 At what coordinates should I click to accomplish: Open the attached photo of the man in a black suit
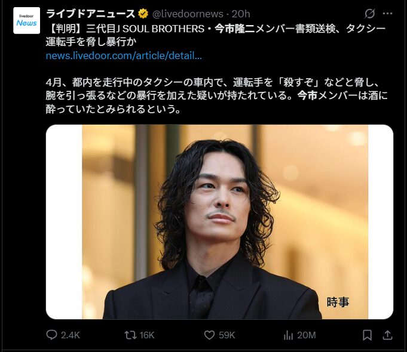[x=219, y=222]
